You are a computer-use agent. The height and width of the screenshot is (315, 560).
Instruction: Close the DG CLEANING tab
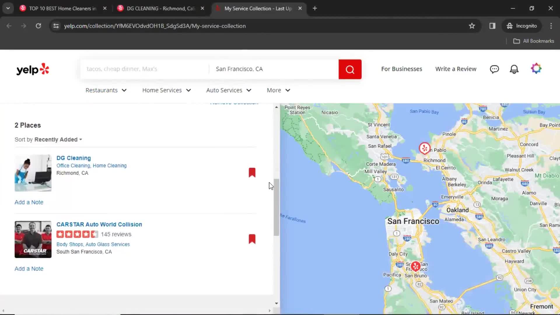tap(202, 8)
